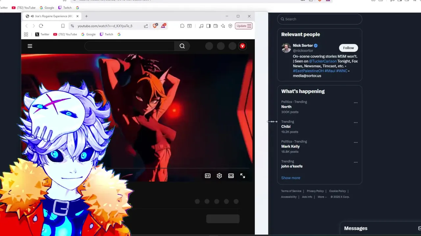Open Brave Shields lion icon
Viewport: 421px width, 236px height.
click(x=155, y=26)
